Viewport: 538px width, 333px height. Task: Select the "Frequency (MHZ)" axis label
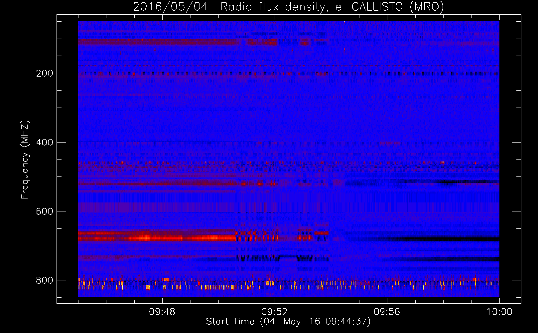25,160
